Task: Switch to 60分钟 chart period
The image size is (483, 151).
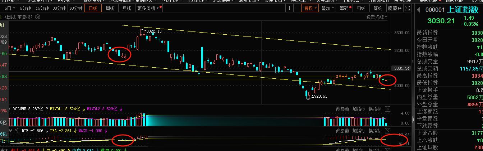Action: [76, 8]
